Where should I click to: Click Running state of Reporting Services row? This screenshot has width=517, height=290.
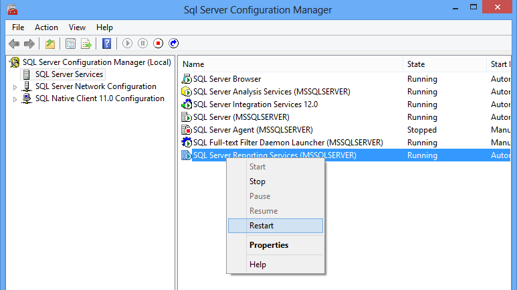[422, 155]
